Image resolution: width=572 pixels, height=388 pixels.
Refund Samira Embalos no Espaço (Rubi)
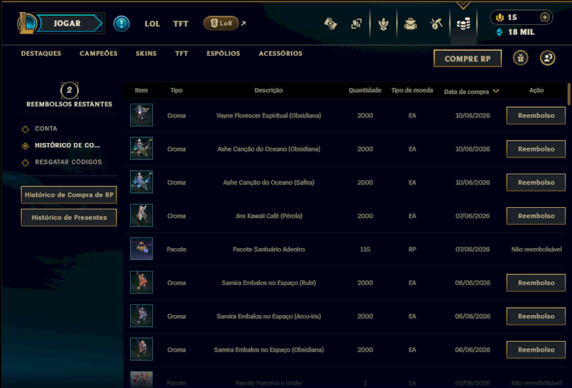(536, 283)
